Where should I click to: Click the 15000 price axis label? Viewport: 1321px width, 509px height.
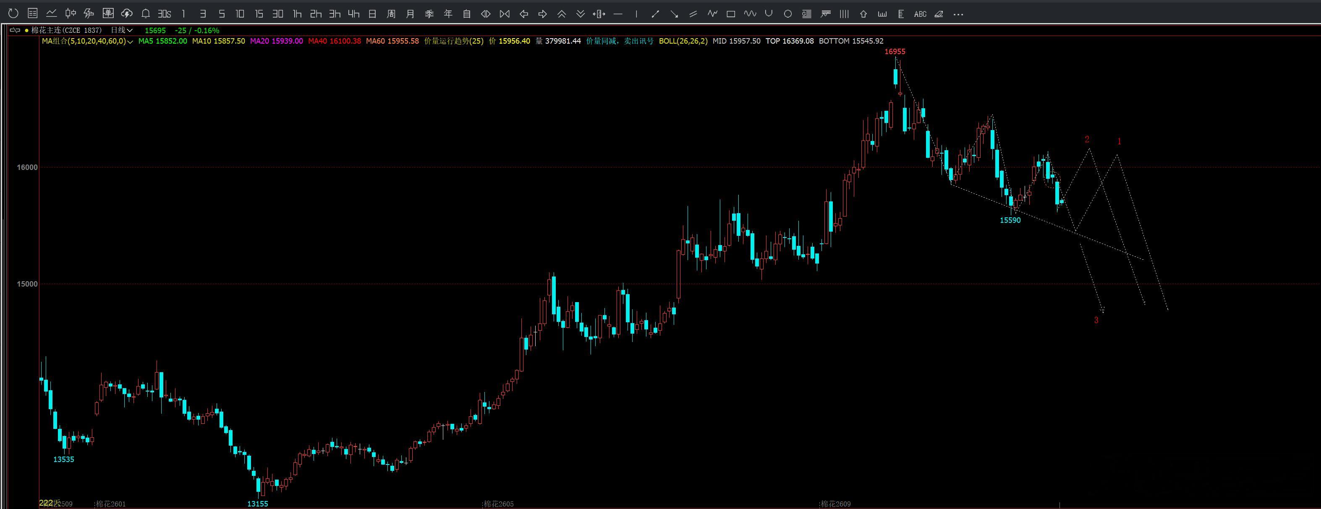click(27, 284)
